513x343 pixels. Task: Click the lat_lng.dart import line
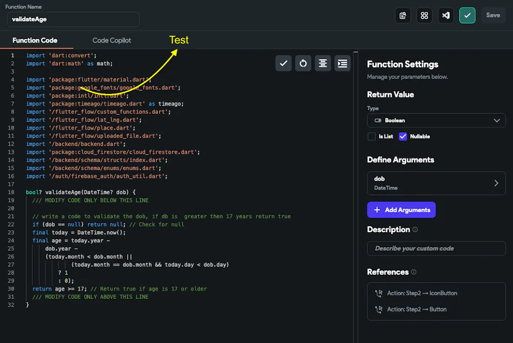click(84, 120)
